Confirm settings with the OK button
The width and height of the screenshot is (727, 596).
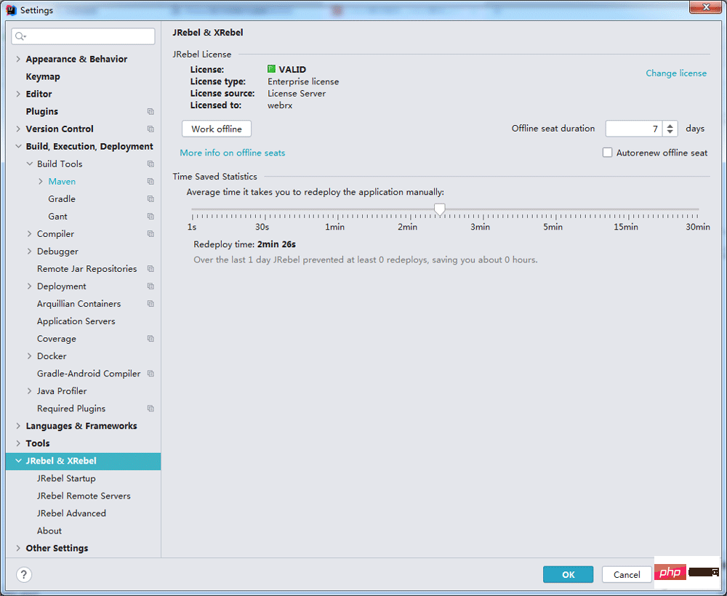(x=568, y=575)
